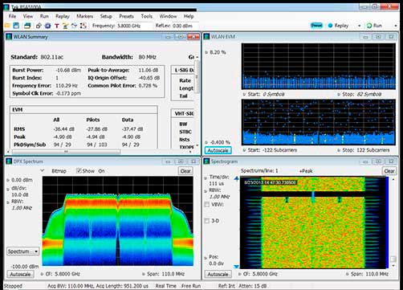Click the Spectrogram vertical scrollbar thumb

(x=393, y=259)
